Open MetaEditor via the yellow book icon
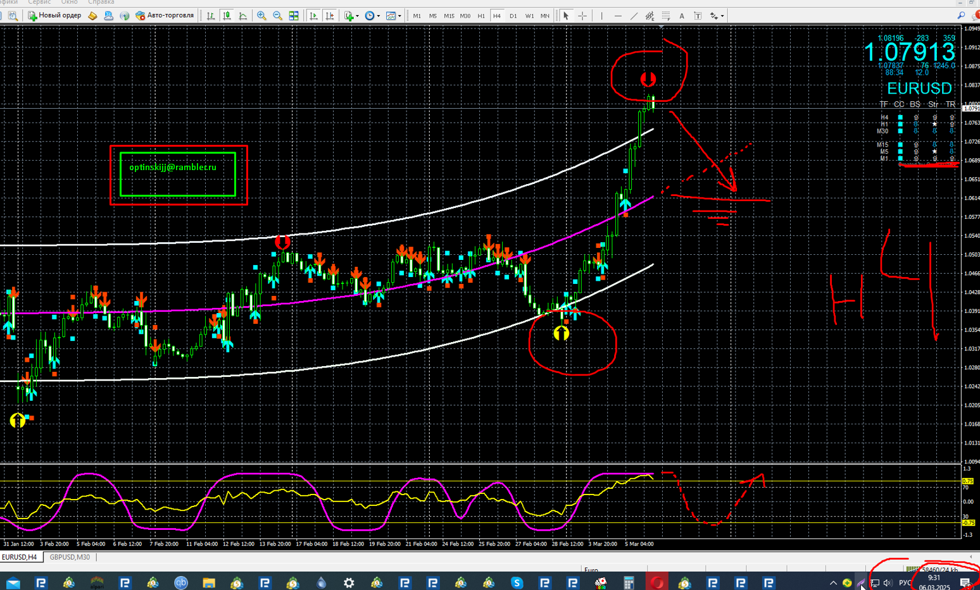This screenshot has height=590, width=980. point(92,16)
